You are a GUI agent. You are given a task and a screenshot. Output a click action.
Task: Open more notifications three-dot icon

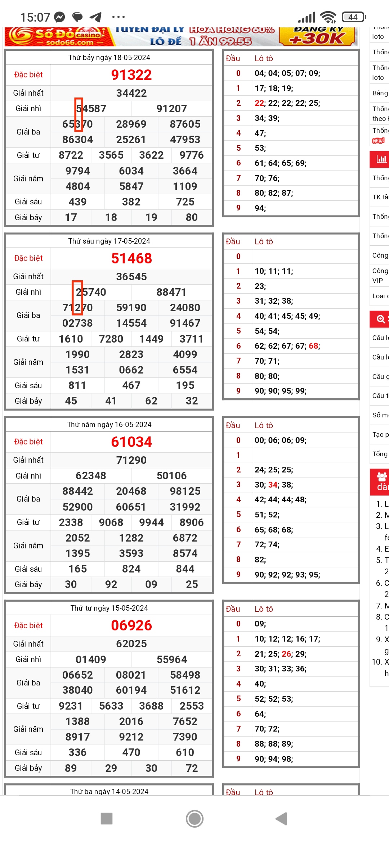(x=119, y=17)
